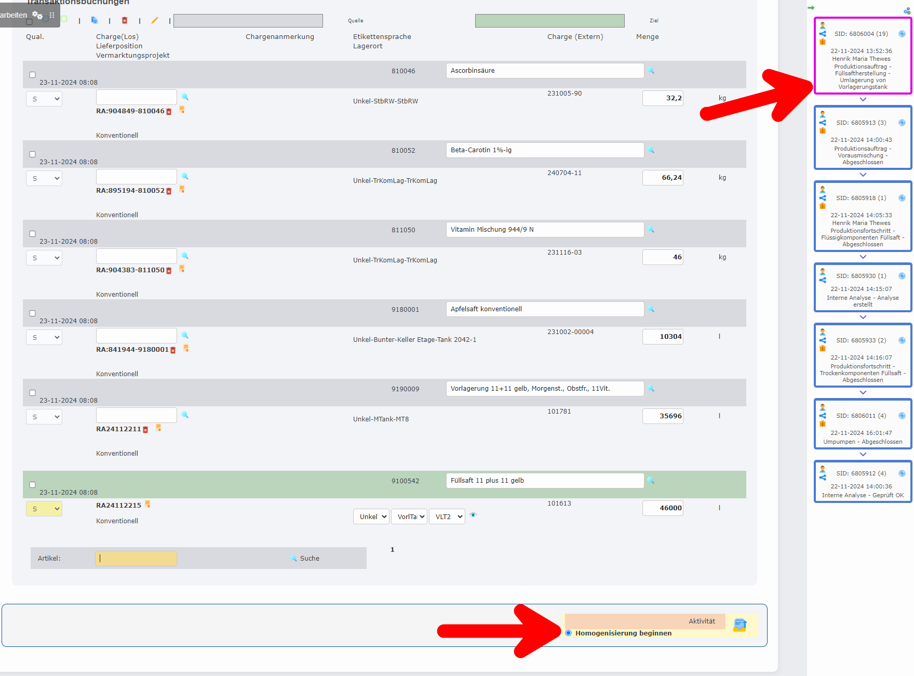Check the checkbox for the Ascorbinsäure row
The image size is (914, 676).
click(x=32, y=75)
